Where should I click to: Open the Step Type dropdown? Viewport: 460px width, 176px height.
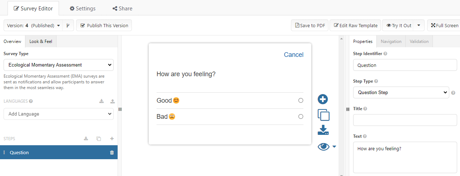click(x=401, y=92)
